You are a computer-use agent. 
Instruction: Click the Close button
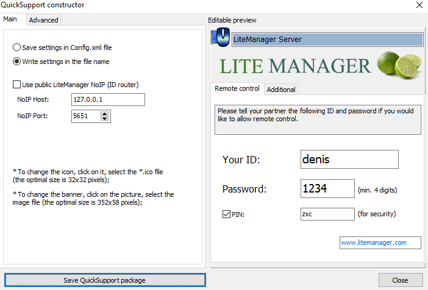tap(401, 280)
